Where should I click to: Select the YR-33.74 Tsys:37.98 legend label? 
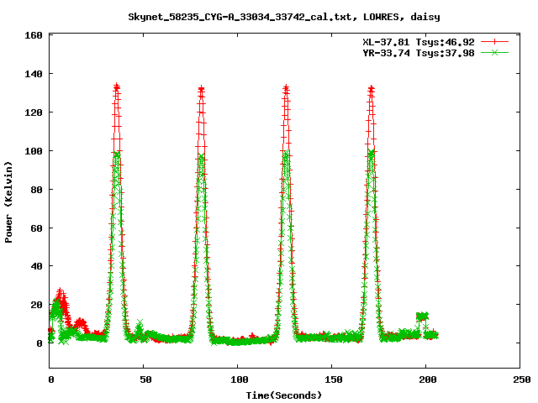(419, 53)
